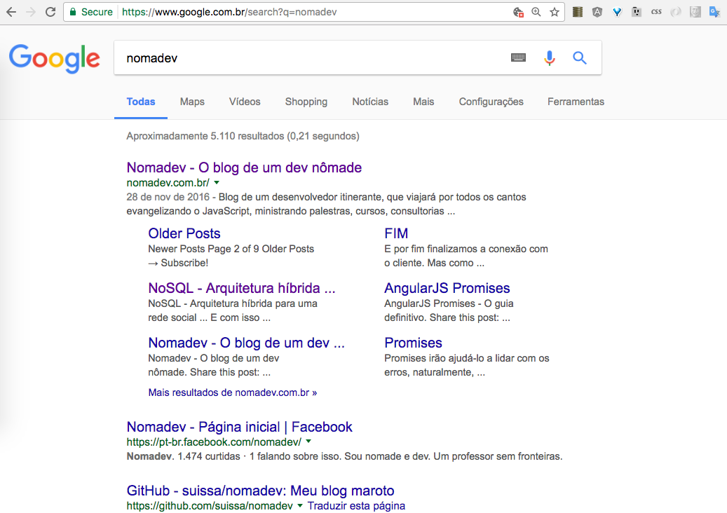The image size is (727, 513).
Task: Click the blocked cookies icon in address bar
Action: pos(518,12)
